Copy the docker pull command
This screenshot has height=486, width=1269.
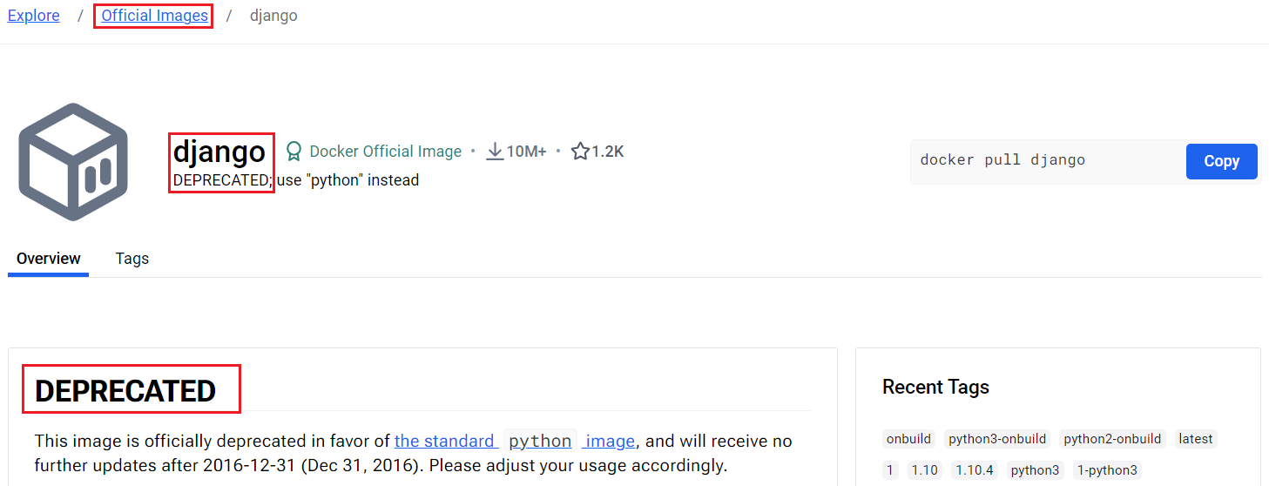coord(1221,161)
